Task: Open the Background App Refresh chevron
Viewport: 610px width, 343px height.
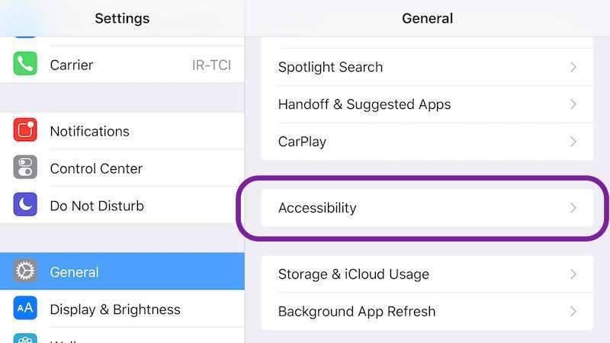Action: (573, 311)
